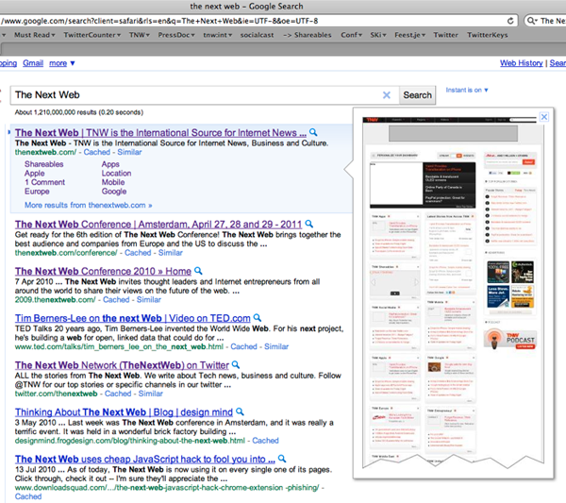Open Similar link for 2009.thenextweb.com
The image size is (566, 503).
[149, 300]
